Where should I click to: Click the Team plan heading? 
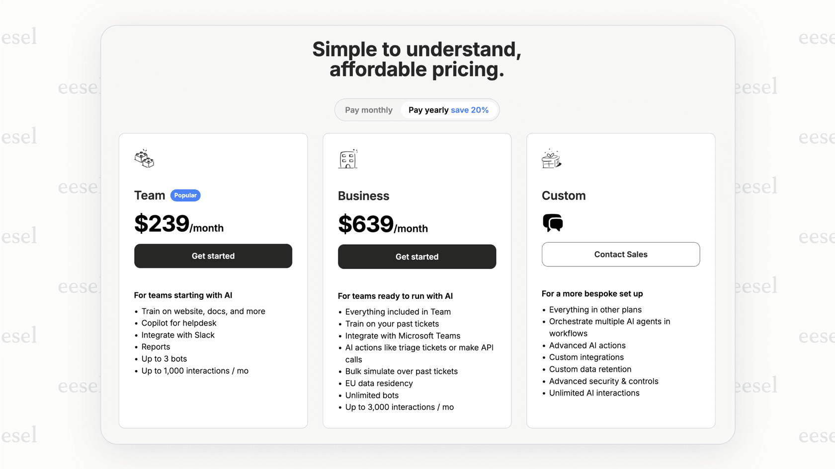(x=150, y=195)
